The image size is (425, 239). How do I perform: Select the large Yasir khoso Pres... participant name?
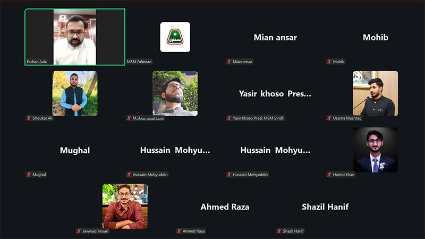(x=275, y=94)
